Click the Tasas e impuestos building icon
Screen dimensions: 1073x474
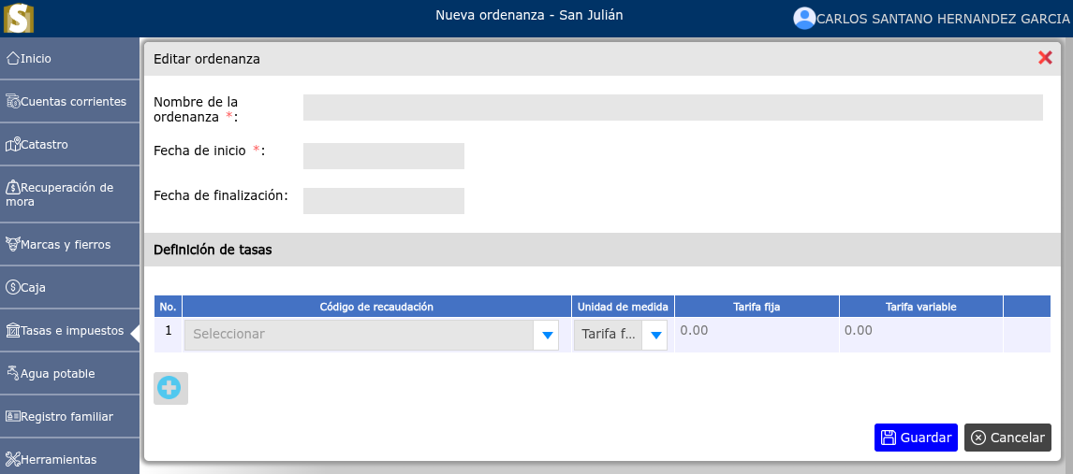12,331
